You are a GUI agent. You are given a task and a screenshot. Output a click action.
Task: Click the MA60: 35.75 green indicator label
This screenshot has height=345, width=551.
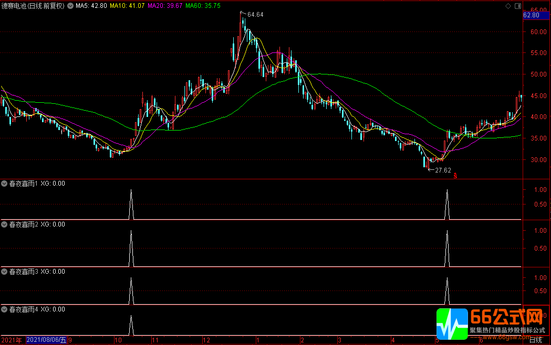203,6
